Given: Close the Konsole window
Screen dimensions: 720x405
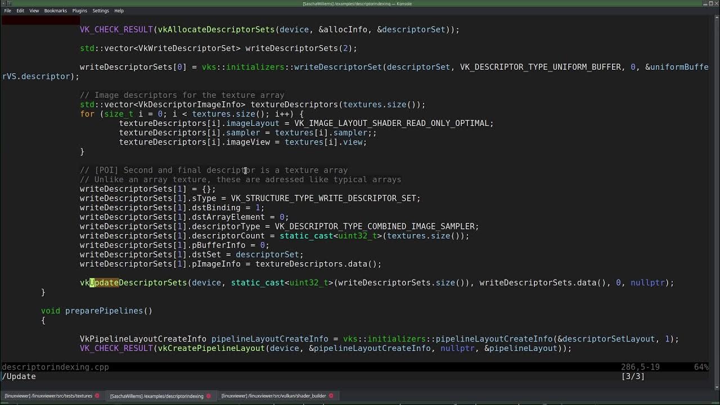Looking at the screenshot, I should click(716, 3).
